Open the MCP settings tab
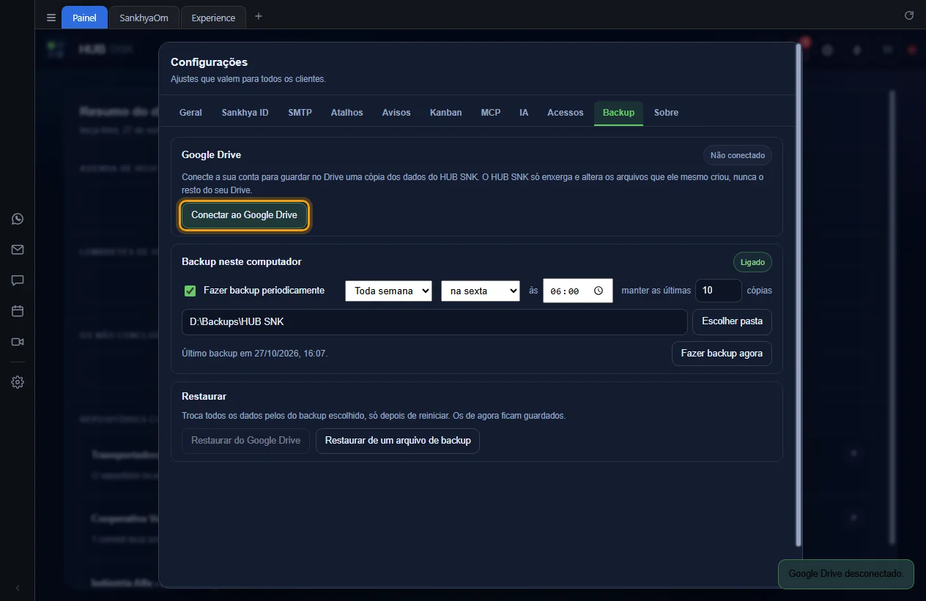 491,113
